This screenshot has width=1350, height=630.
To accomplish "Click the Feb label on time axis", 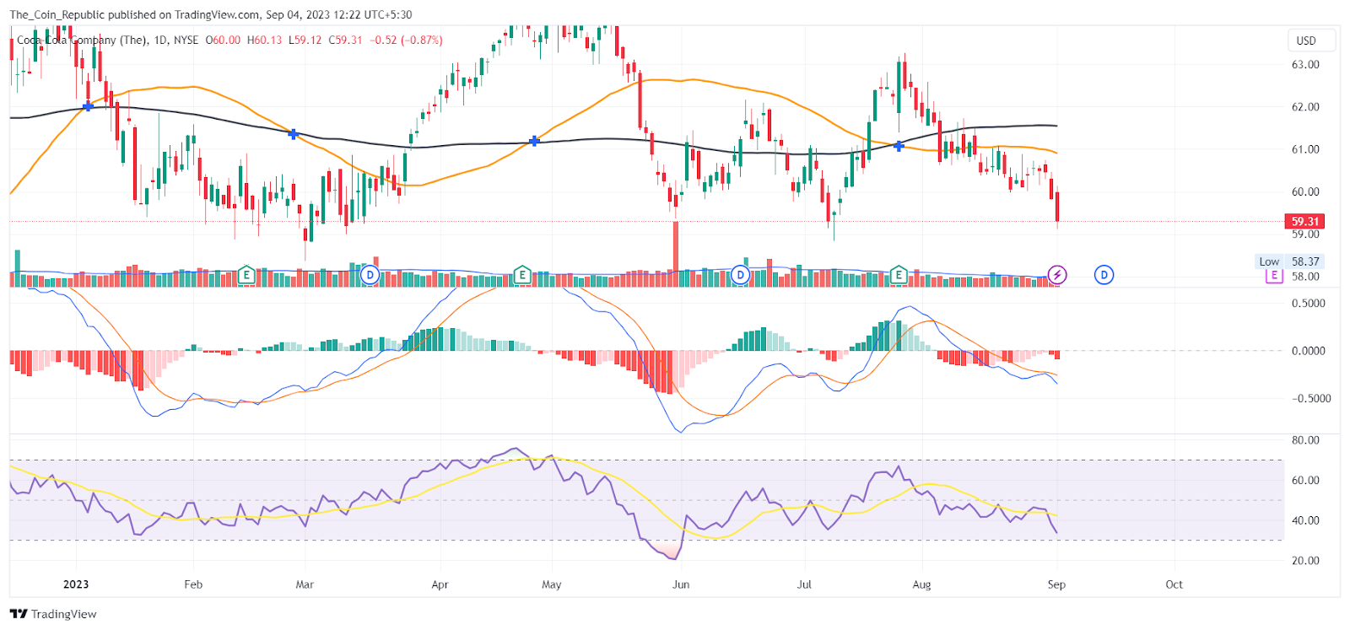I will point(193,584).
